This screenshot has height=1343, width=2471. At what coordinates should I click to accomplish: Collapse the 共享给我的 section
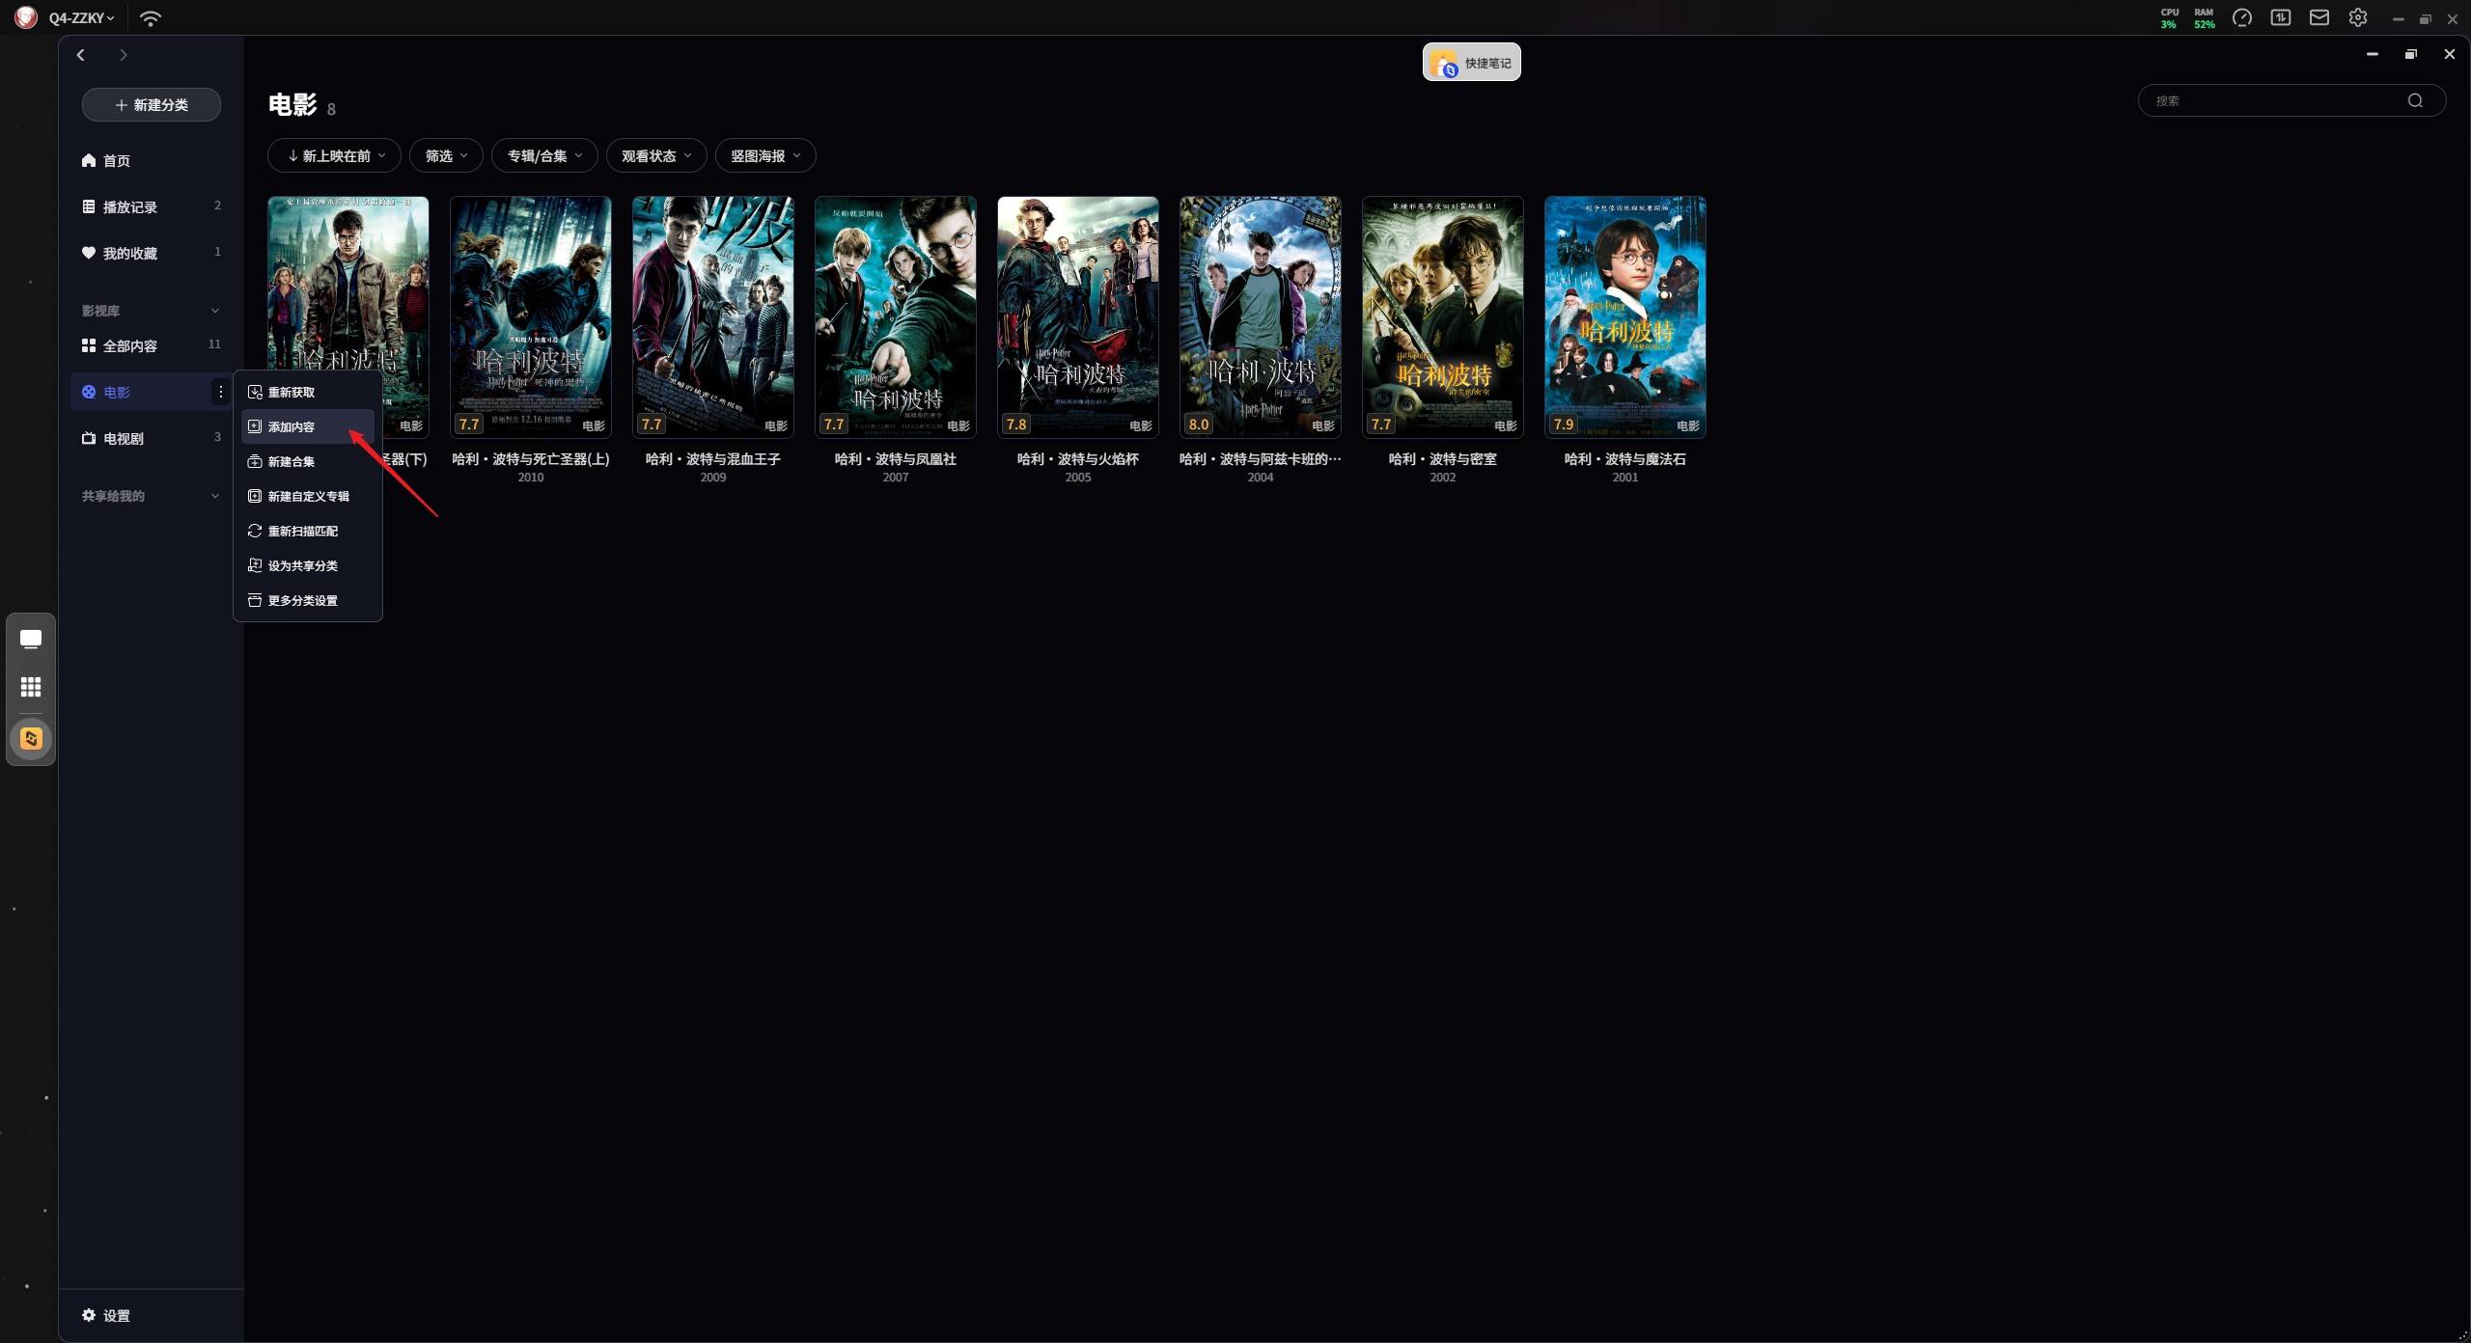(214, 496)
